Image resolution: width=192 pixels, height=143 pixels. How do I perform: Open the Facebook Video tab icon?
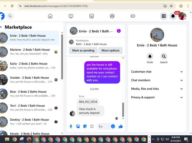(71, 16)
